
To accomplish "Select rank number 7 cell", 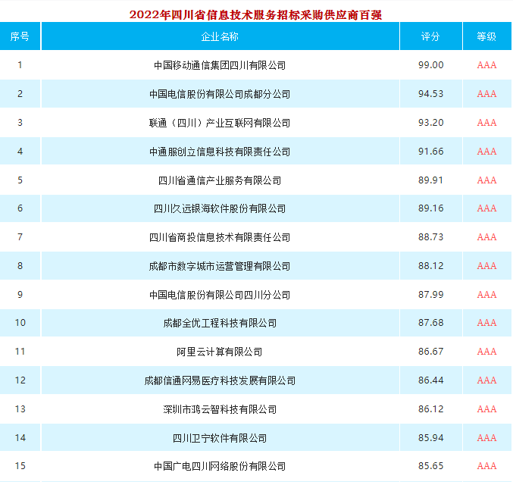I will pyautogui.click(x=20, y=237).
